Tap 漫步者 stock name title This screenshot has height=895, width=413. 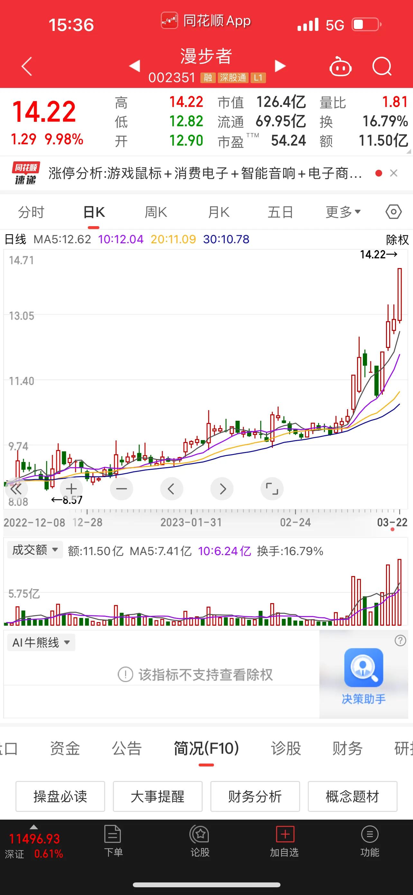(x=206, y=57)
